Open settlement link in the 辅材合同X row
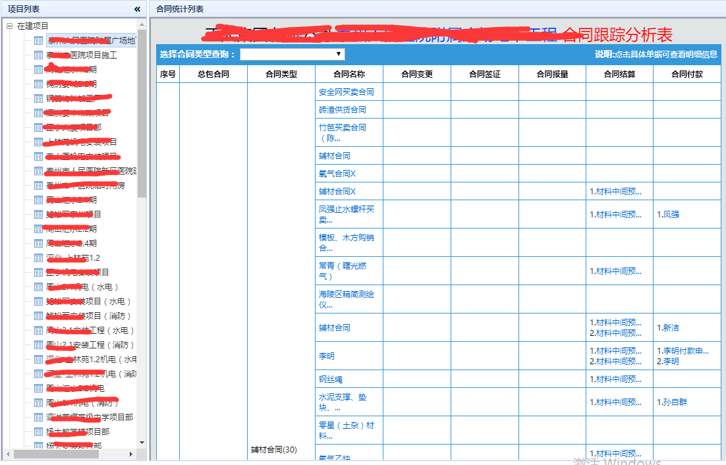The height and width of the screenshot is (465, 726). pyautogui.click(x=615, y=192)
